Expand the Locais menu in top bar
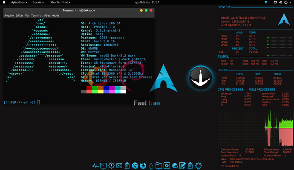 [x=38, y=2]
